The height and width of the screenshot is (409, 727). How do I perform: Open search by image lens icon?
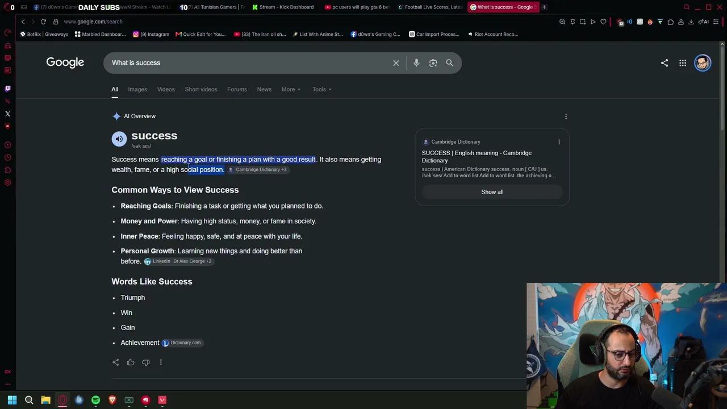click(x=433, y=63)
